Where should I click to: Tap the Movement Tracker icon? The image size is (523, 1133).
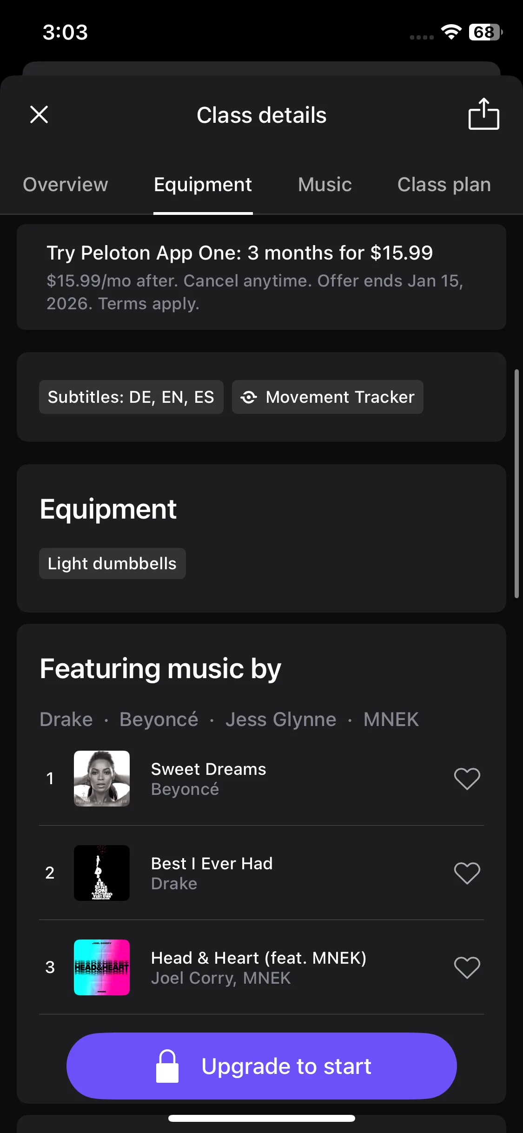pos(249,397)
